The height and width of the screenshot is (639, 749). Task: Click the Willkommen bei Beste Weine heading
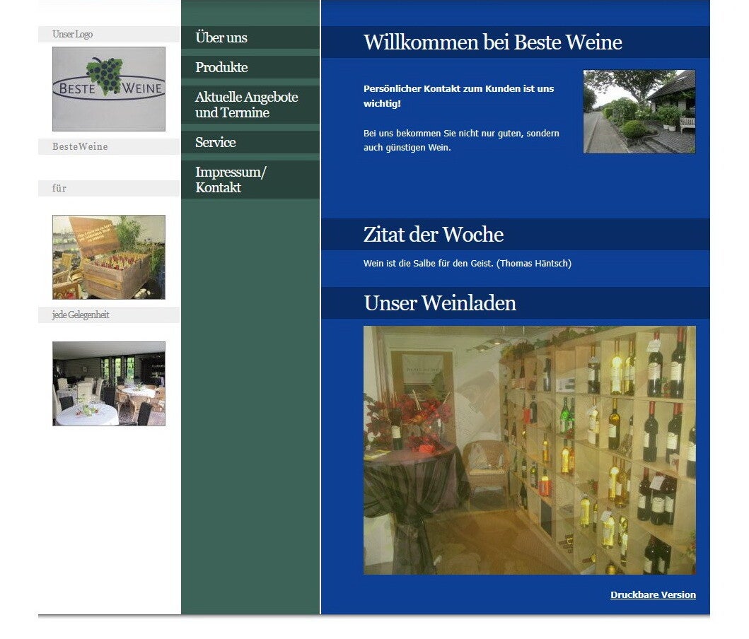pos(492,42)
